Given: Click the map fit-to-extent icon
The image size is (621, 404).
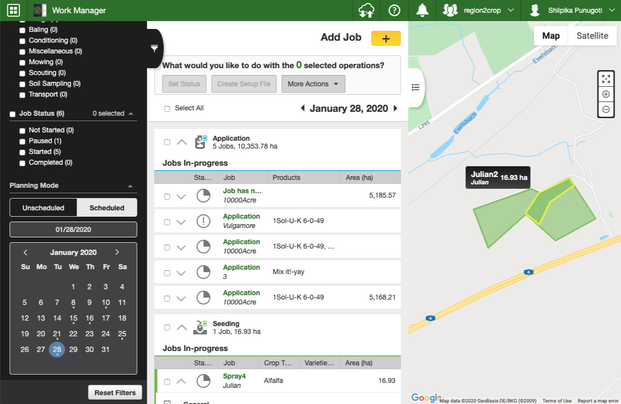Looking at the screenshot, I should coord(606,78).
